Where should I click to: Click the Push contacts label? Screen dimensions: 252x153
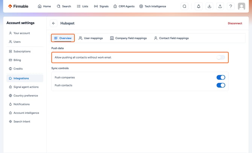point(64,85)
